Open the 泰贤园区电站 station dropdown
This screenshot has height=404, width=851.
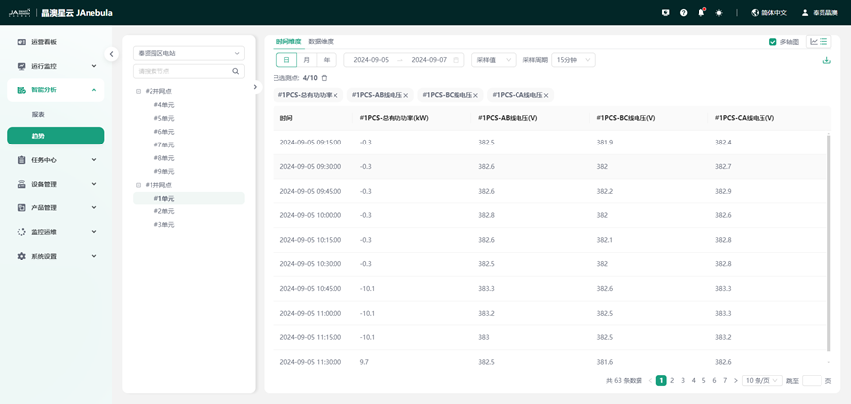coord(188,53)
